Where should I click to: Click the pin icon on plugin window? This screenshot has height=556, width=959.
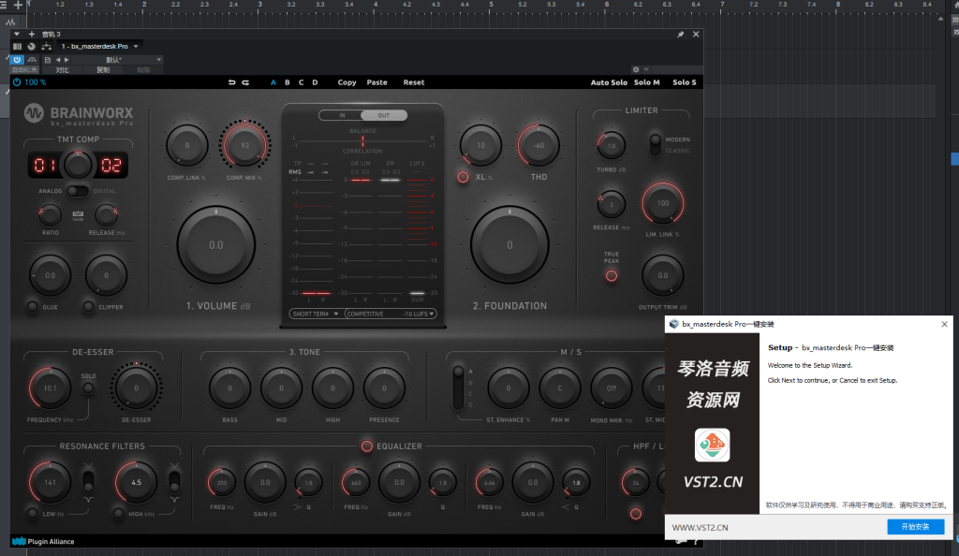(x=681, y=35)
